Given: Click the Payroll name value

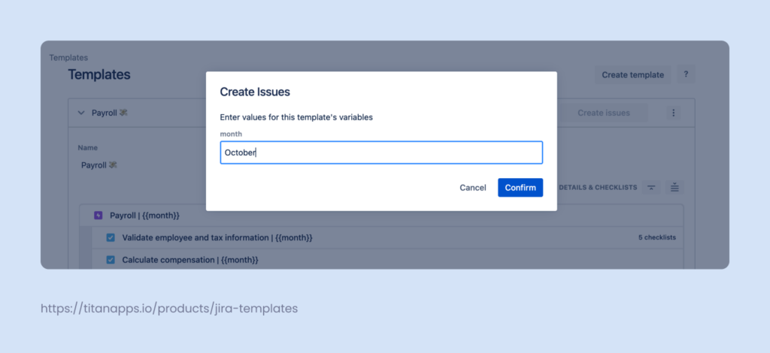Looking at the screenshot, I should (x=99, y=165).
